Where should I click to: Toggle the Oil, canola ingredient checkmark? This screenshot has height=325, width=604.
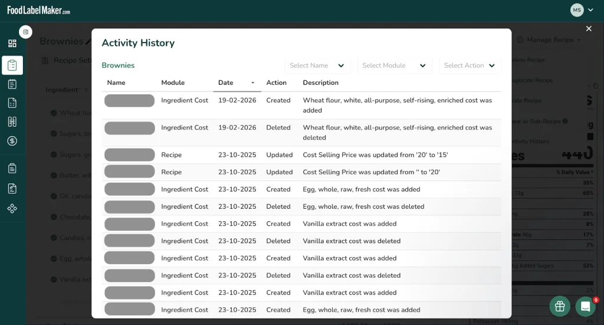click(x=54, y=196)
